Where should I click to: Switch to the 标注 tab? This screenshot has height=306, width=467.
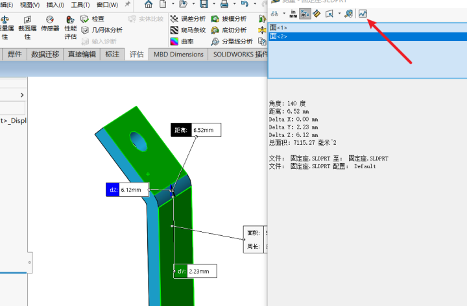(x=112, y=55)
